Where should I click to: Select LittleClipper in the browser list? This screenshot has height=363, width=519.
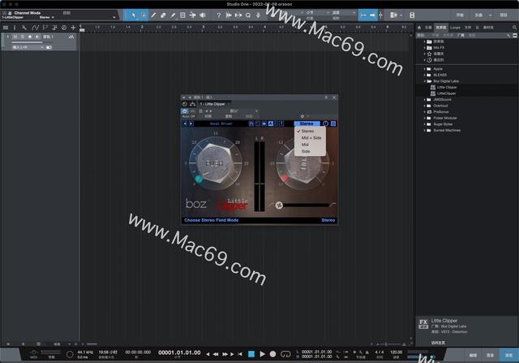[x=446, y=93]
